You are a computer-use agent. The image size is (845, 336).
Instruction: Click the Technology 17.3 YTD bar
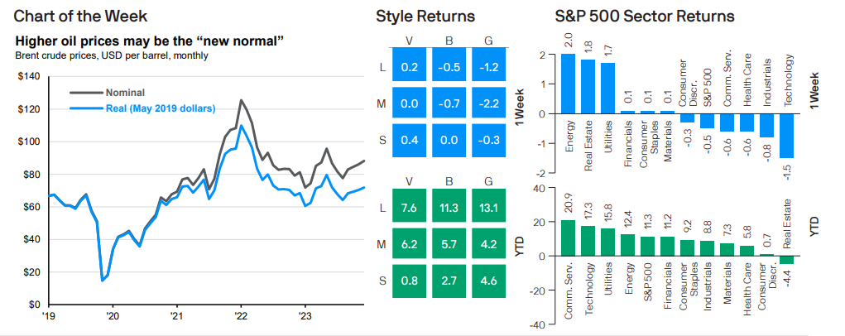click(588, 241)
